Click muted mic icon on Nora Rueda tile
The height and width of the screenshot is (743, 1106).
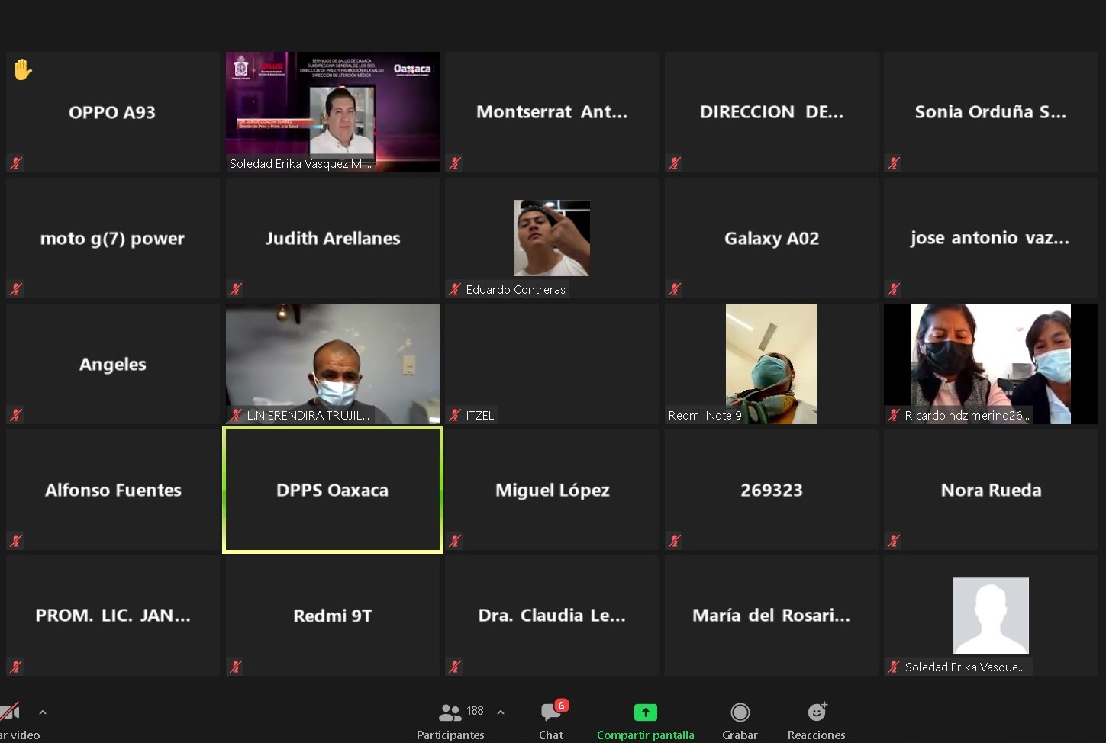[x=894, y=541]
